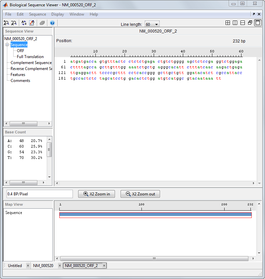Click Map View scroll down arrow
This screenshot has width=265, height=279.
pyautogui.click(x=259, y=253)
